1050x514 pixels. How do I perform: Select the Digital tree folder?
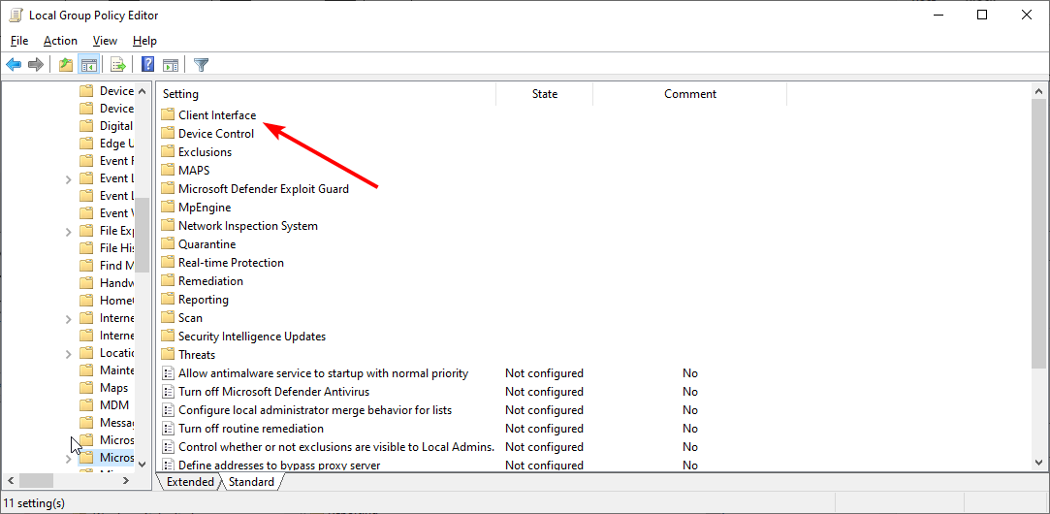(x=108, y=126)
